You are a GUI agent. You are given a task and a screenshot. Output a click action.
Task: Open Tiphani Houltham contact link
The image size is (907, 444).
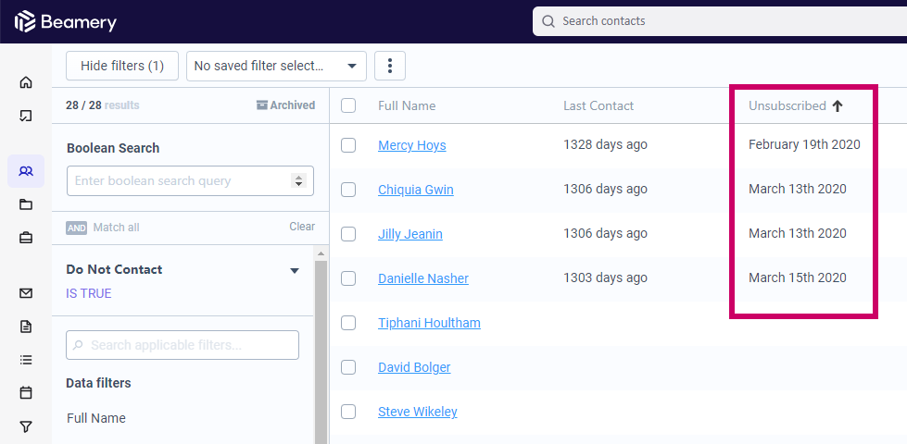429,323
